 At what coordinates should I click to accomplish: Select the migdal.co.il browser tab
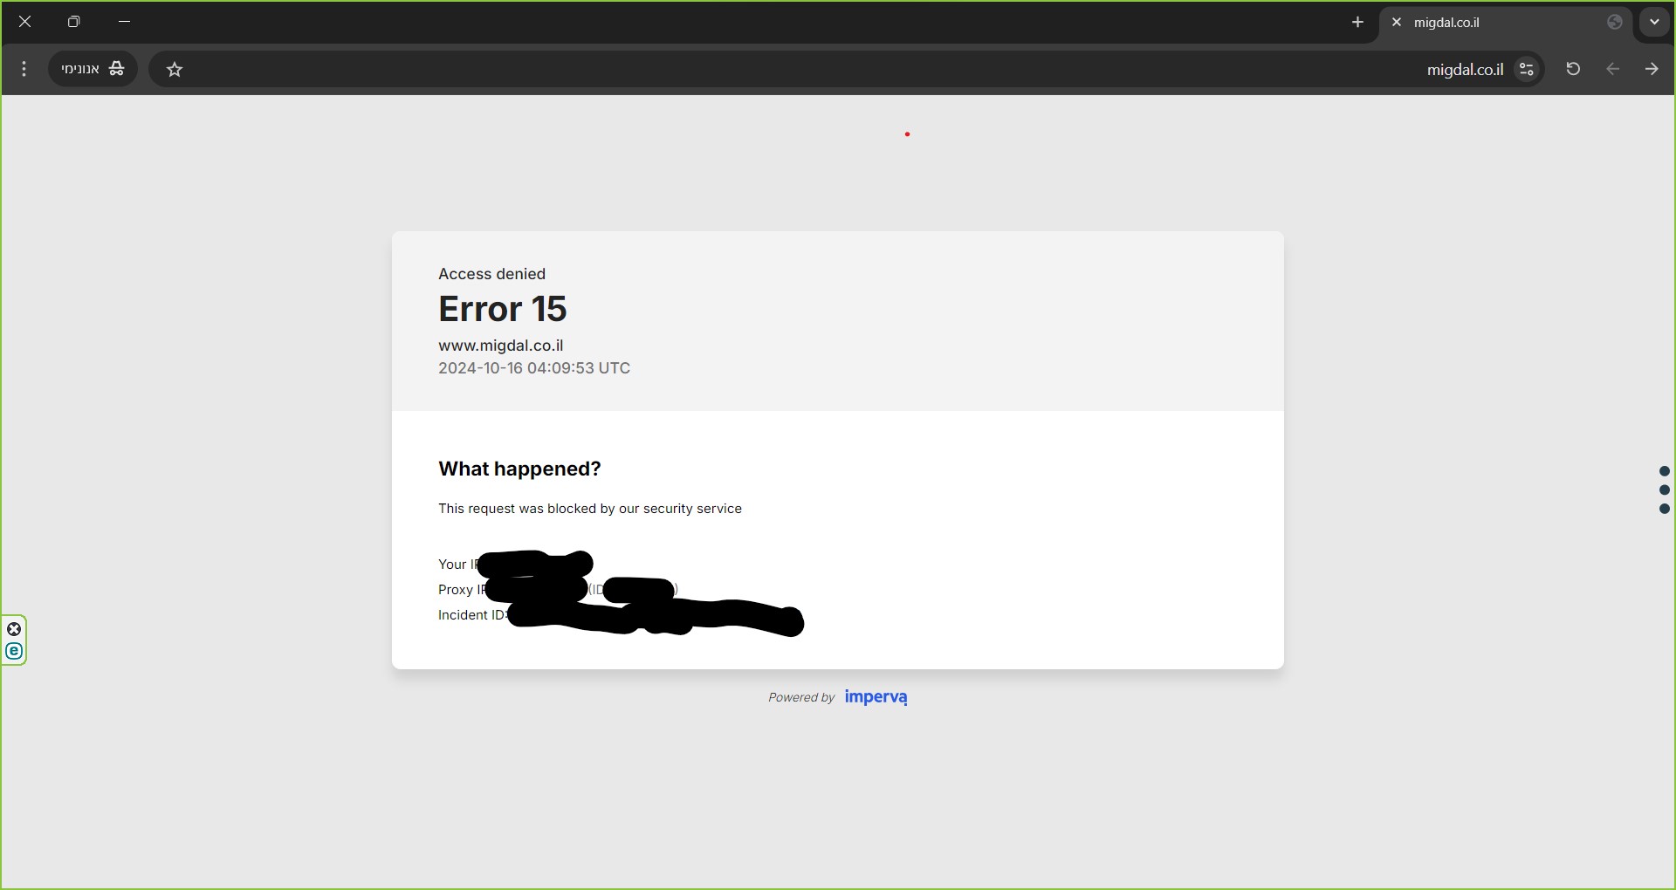[1506, 23]
